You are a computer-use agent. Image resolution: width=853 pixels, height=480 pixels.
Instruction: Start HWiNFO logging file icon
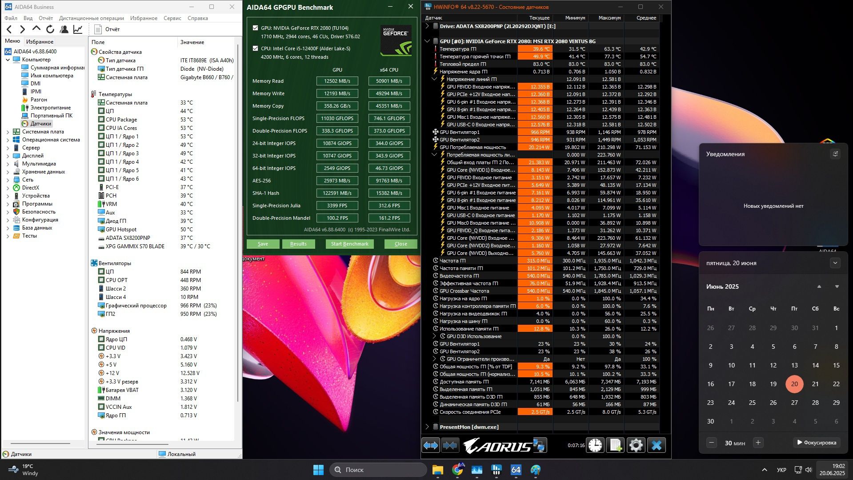(x=616, y=445)
